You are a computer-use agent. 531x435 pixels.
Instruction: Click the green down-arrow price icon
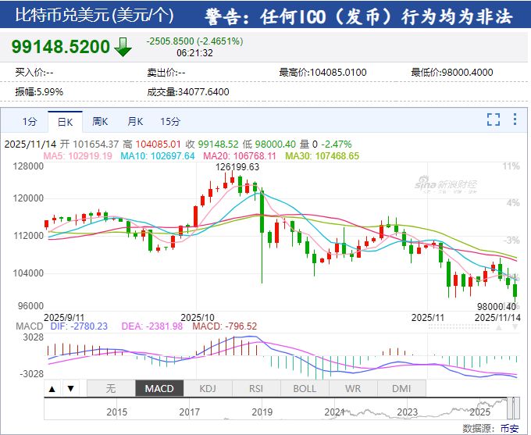123,47
